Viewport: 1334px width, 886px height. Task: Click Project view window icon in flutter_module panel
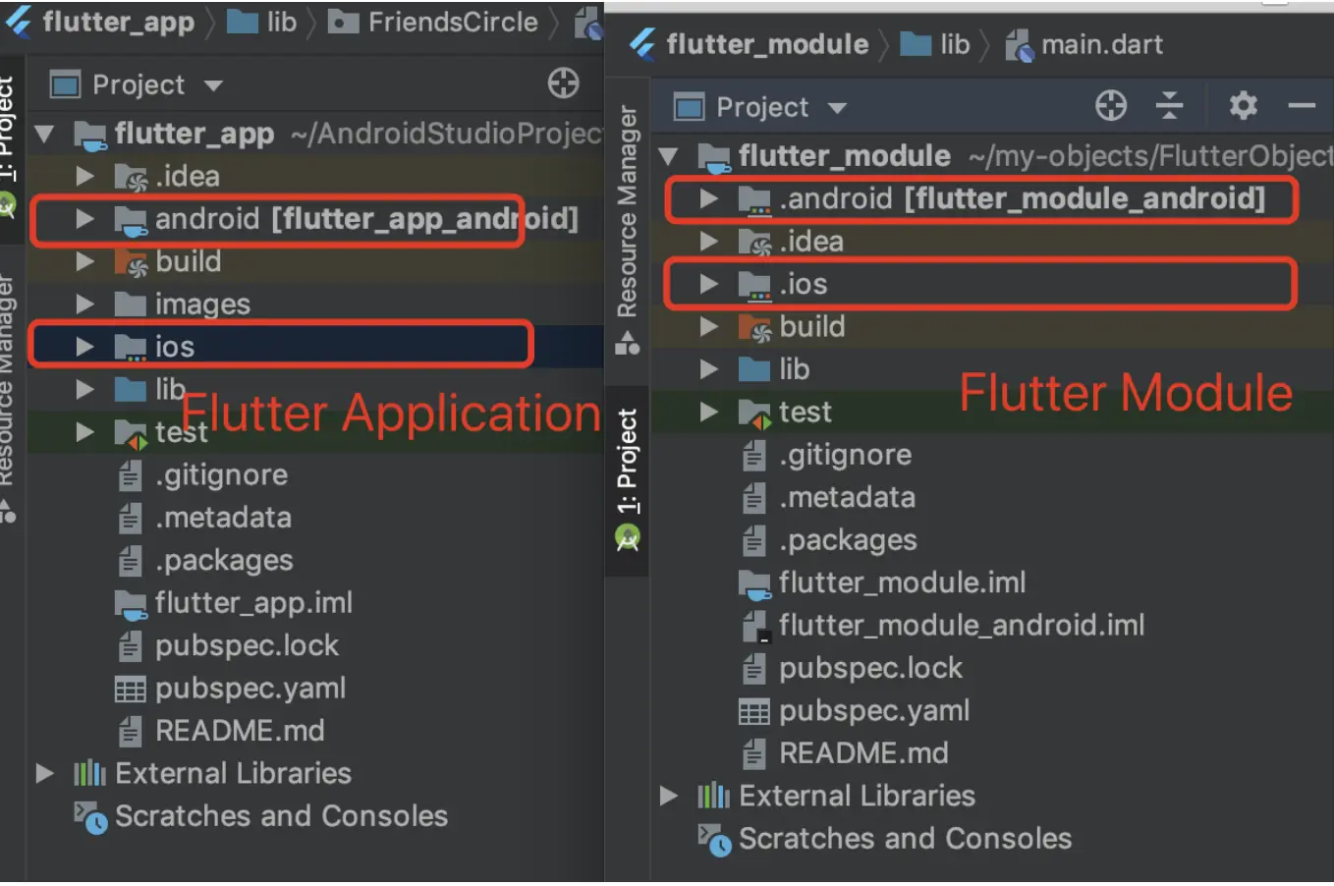(689, 106)
